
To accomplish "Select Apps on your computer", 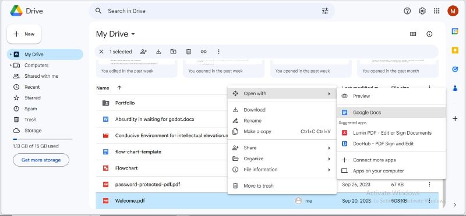I will click(391, 171).
